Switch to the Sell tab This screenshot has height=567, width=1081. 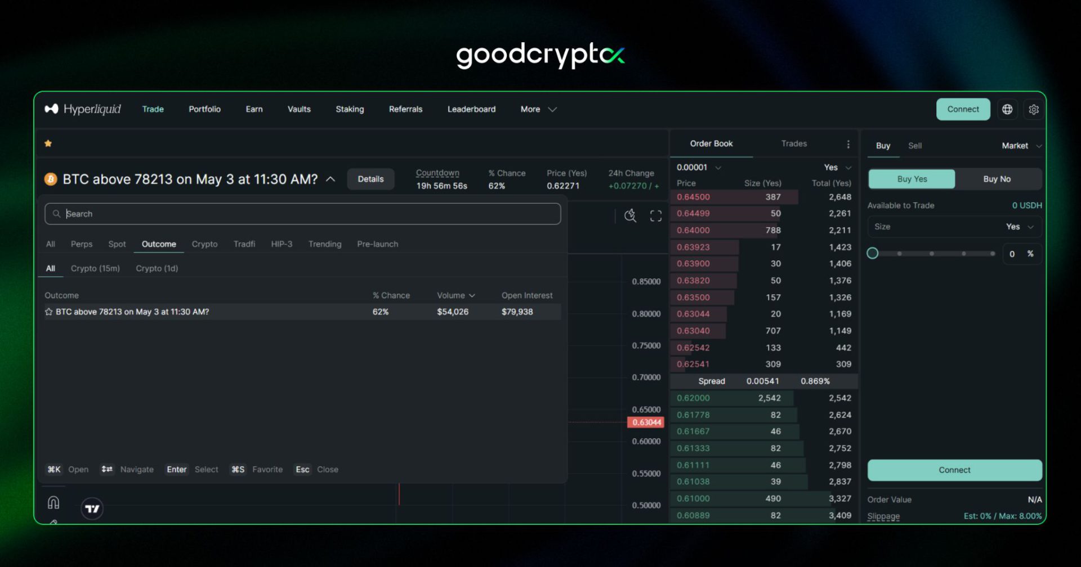tap(915, 146)
